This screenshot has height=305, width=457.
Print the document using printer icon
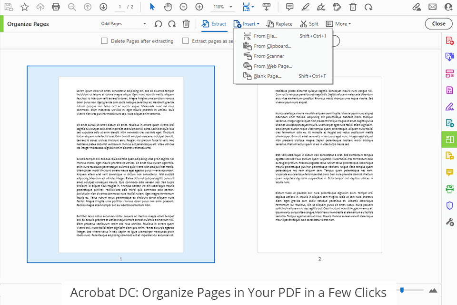coord(56,7)
